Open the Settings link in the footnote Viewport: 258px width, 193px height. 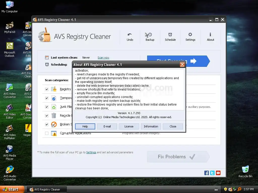(91, 152)
